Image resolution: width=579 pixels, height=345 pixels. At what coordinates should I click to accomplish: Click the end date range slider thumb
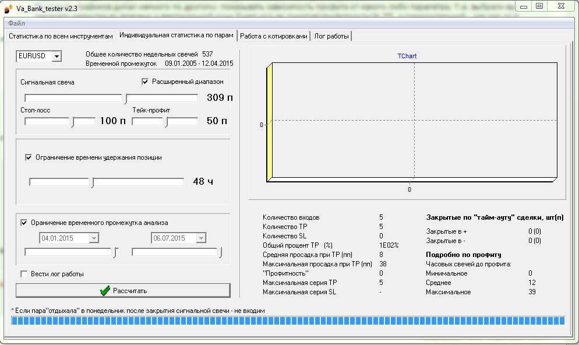tap(220, 253)
